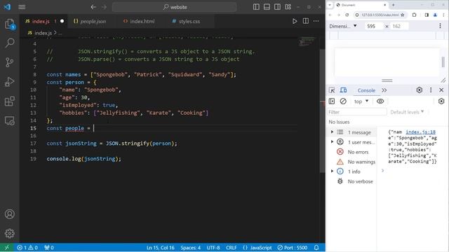
Task: Open the Search view in activity bar
Action: coord(10,43)
